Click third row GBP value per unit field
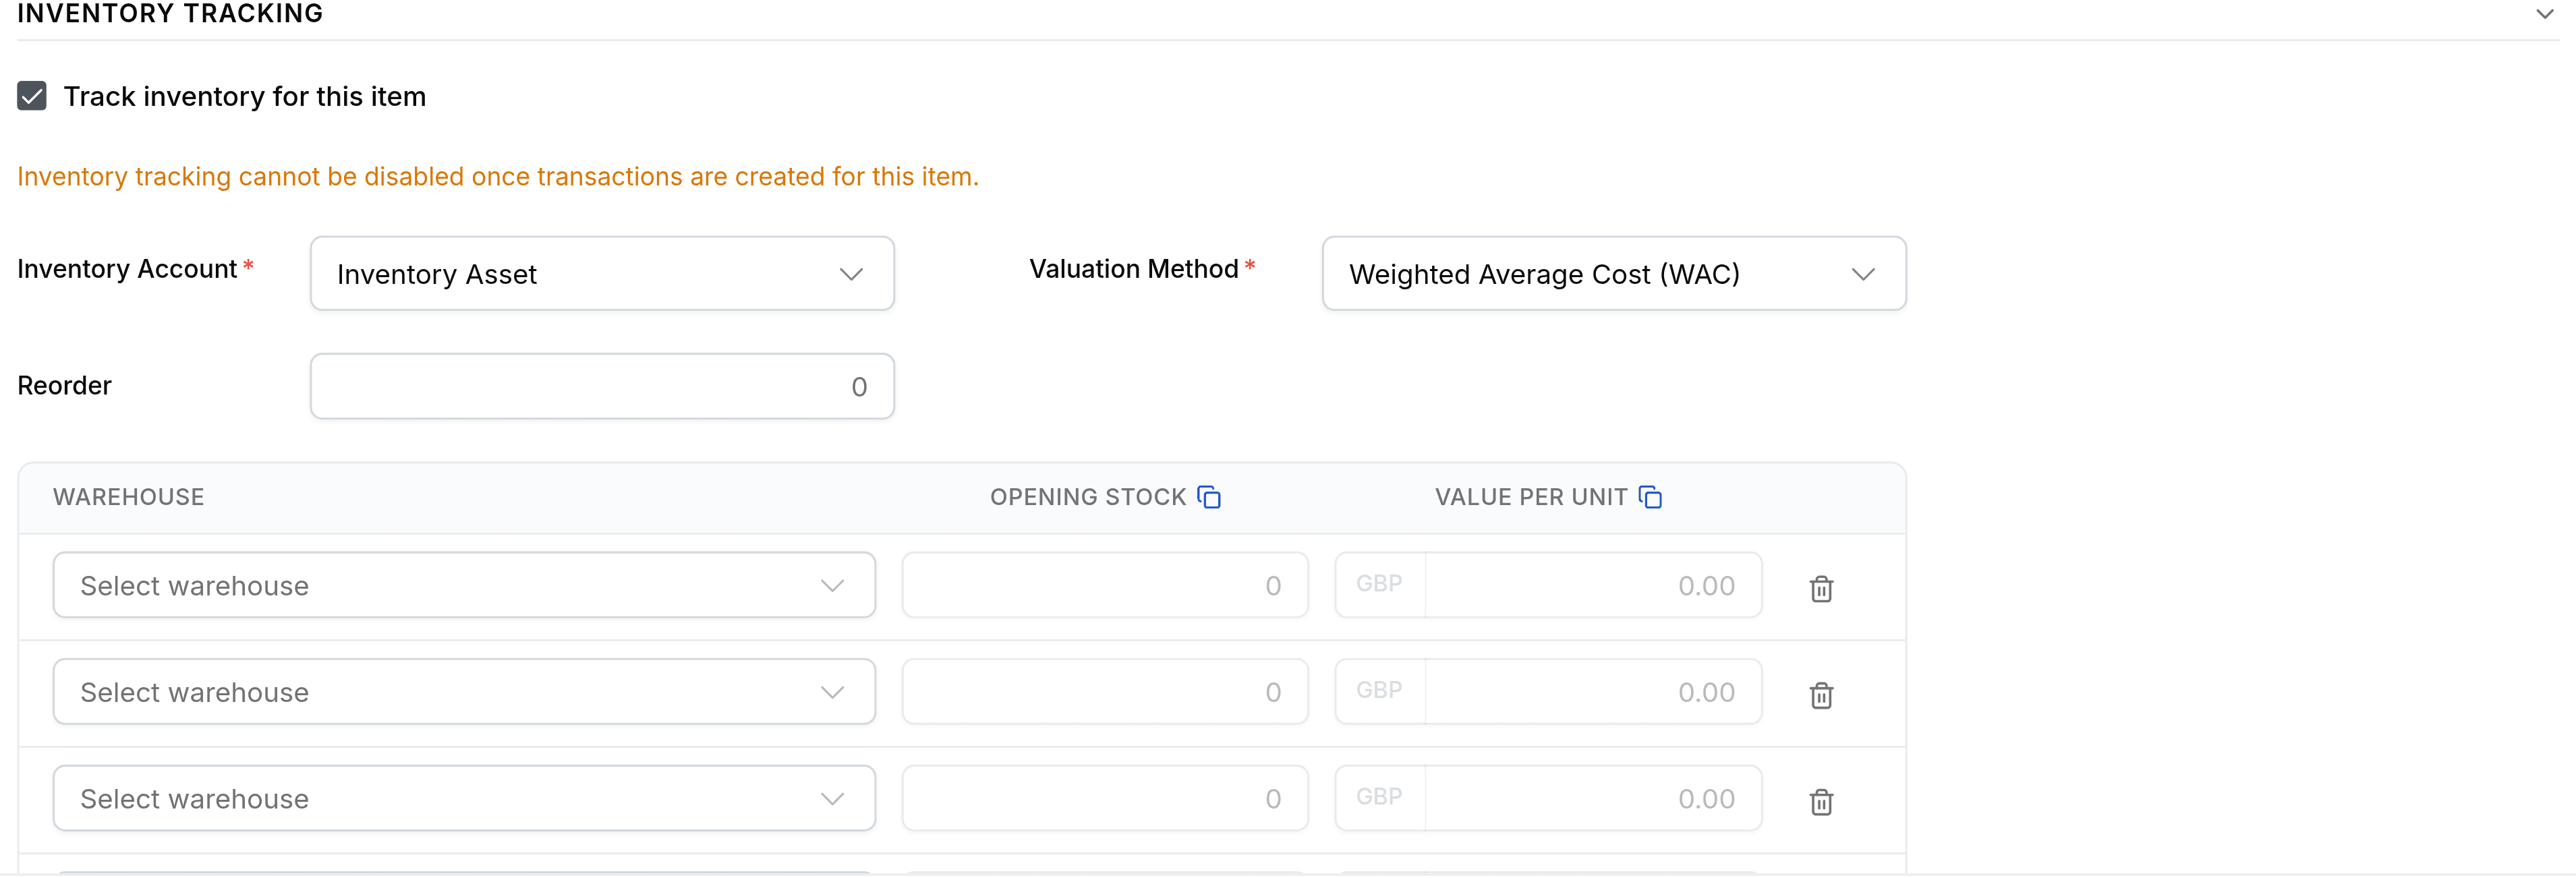Screen dimensions: 2576x878 [x=1548, y=798]
